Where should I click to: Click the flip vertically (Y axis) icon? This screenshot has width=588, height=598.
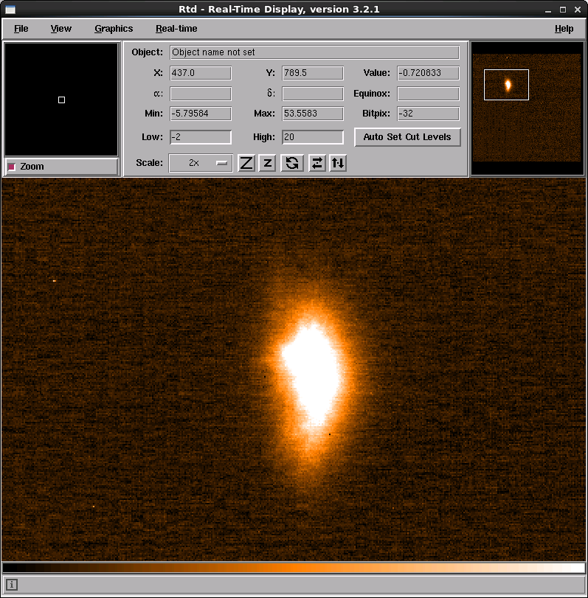pyautogui.click(x=337, y=163)
